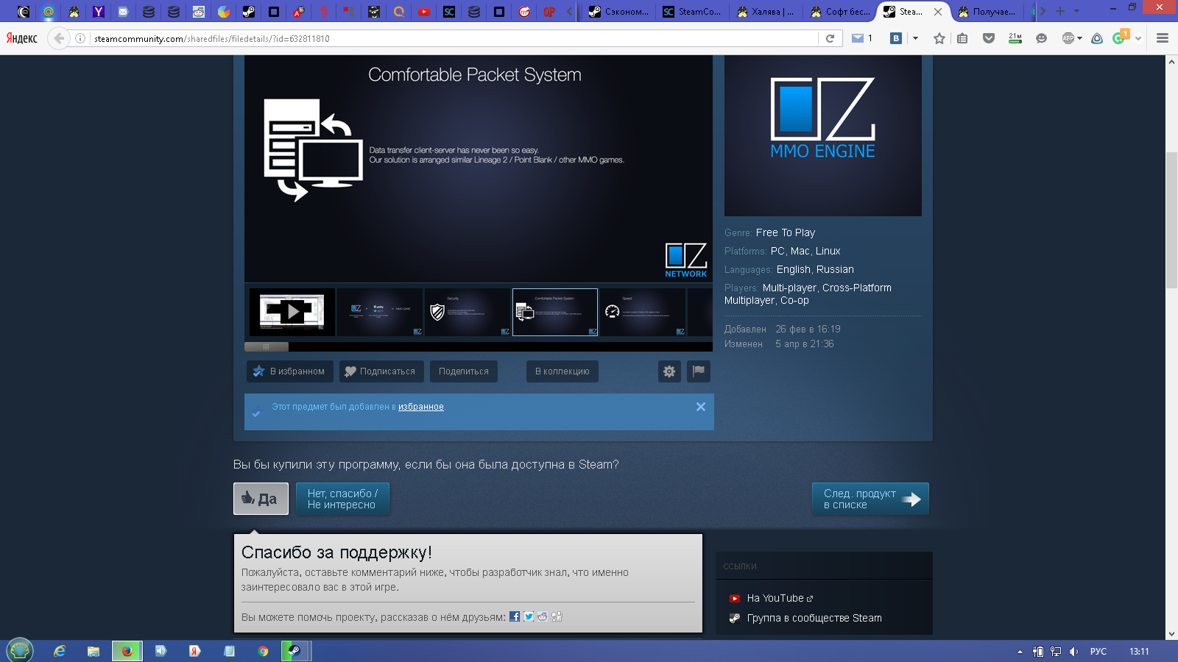
Task: Select the Security shield thumbnail
Action: [468, 312]
